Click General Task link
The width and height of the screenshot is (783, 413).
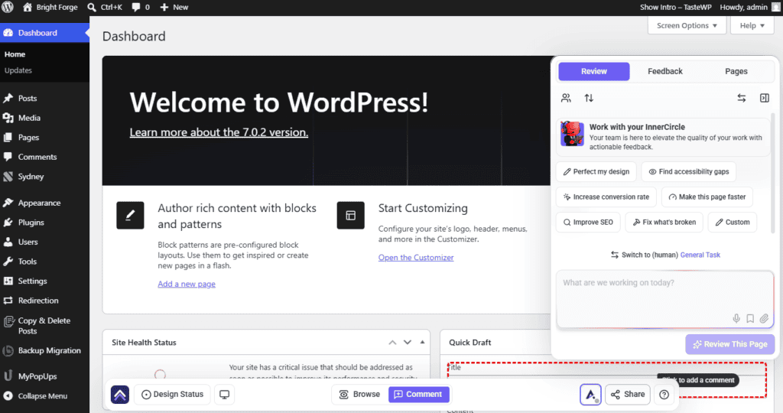700,255
